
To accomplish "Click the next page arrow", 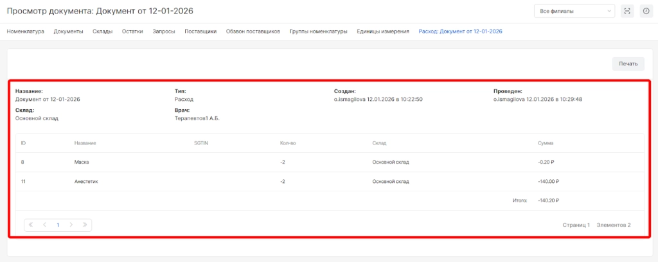I will point(71,225).
